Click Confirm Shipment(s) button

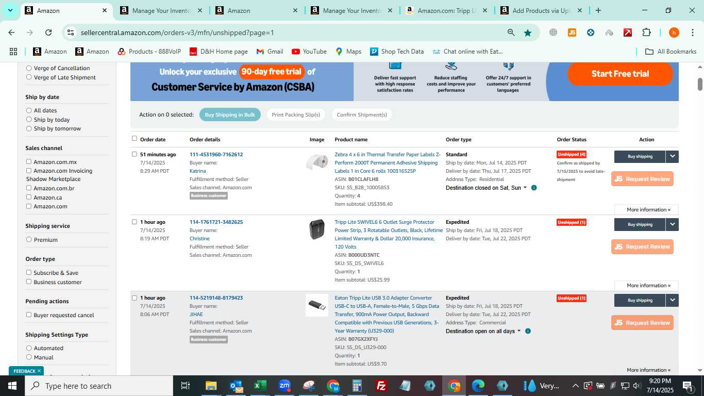[362, 114]
